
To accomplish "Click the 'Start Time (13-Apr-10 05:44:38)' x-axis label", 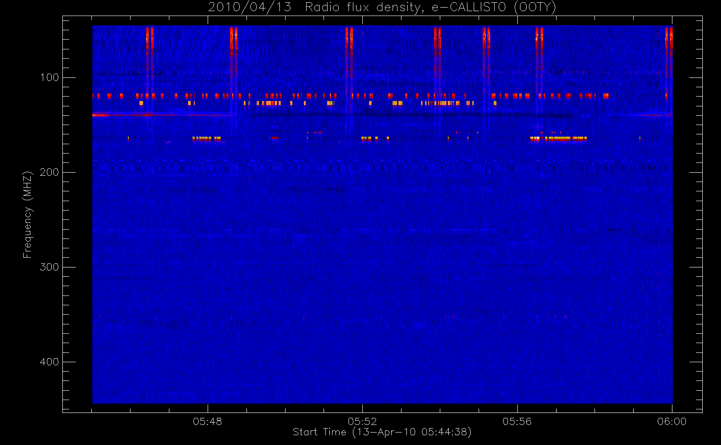I will [x=382, y=432].
